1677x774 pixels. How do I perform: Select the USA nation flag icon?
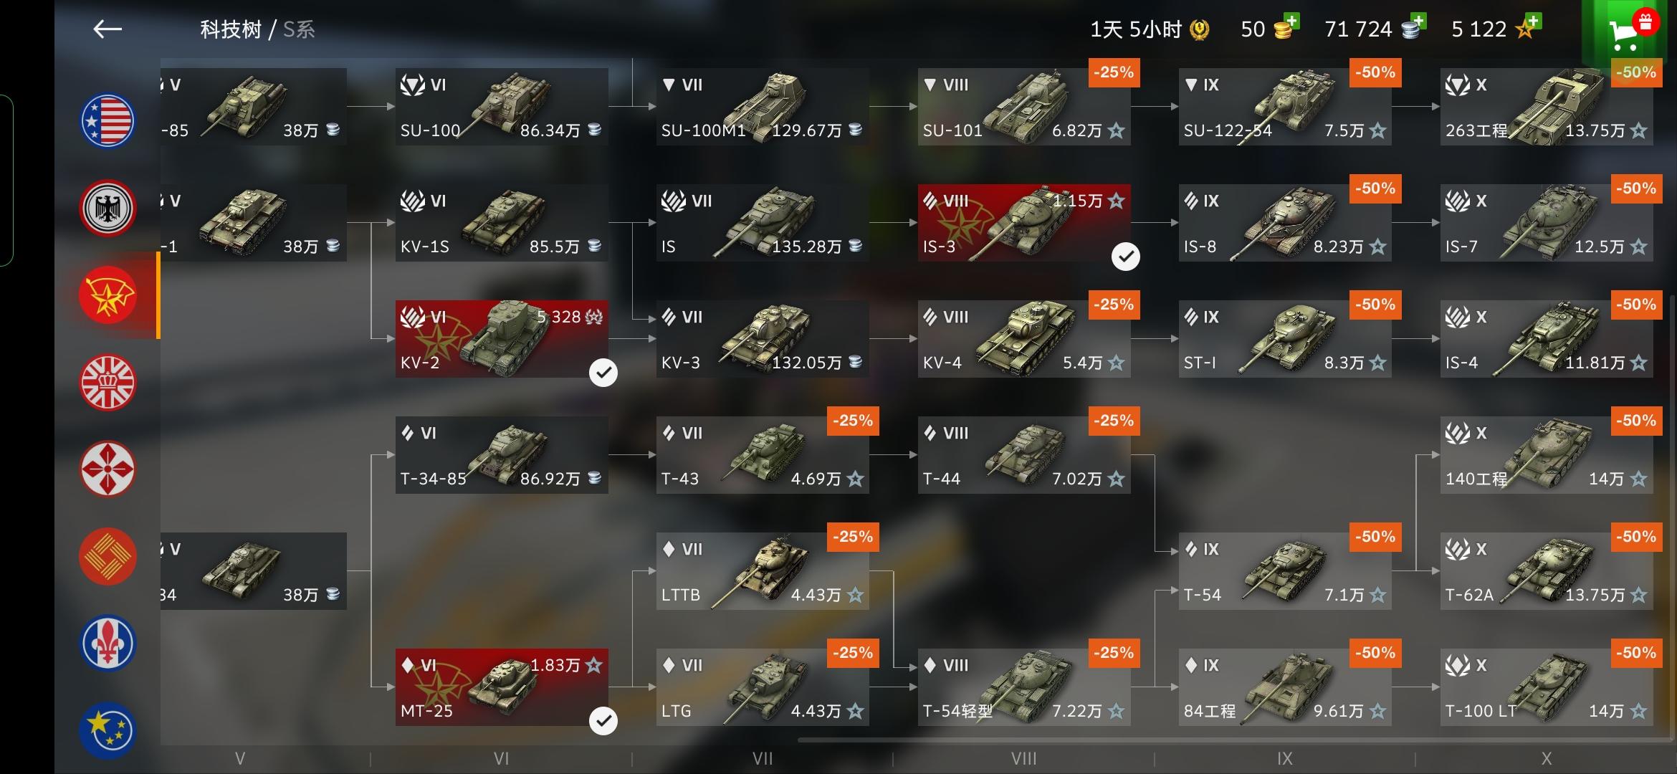[107, 121]
